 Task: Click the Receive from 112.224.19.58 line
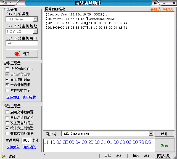(x=76, y=14)
